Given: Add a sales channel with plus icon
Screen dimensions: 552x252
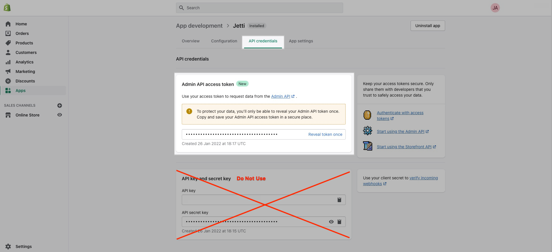Looking at the screenshot, I should pyautogui.click(x=60, y=106).
